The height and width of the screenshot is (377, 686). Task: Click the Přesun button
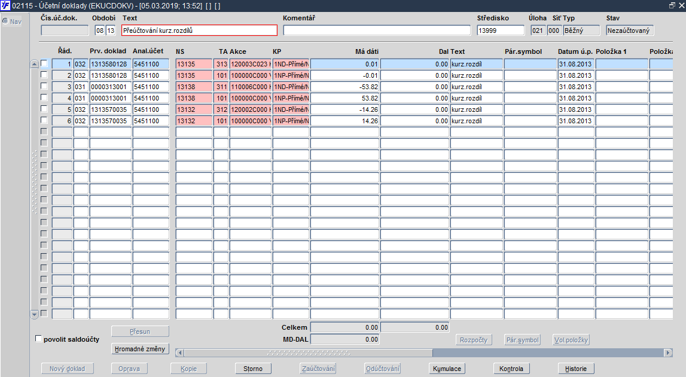click(140, 332)
